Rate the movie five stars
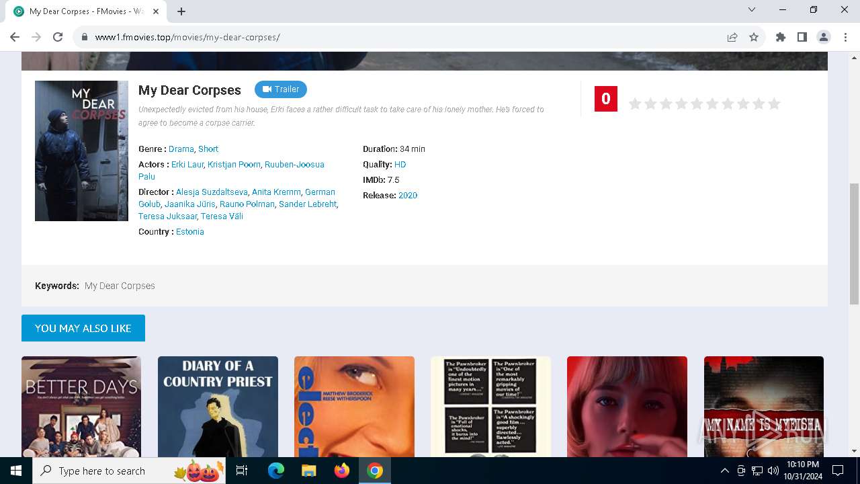The width and height of the screenshot is (860, 484). [697, 104]
